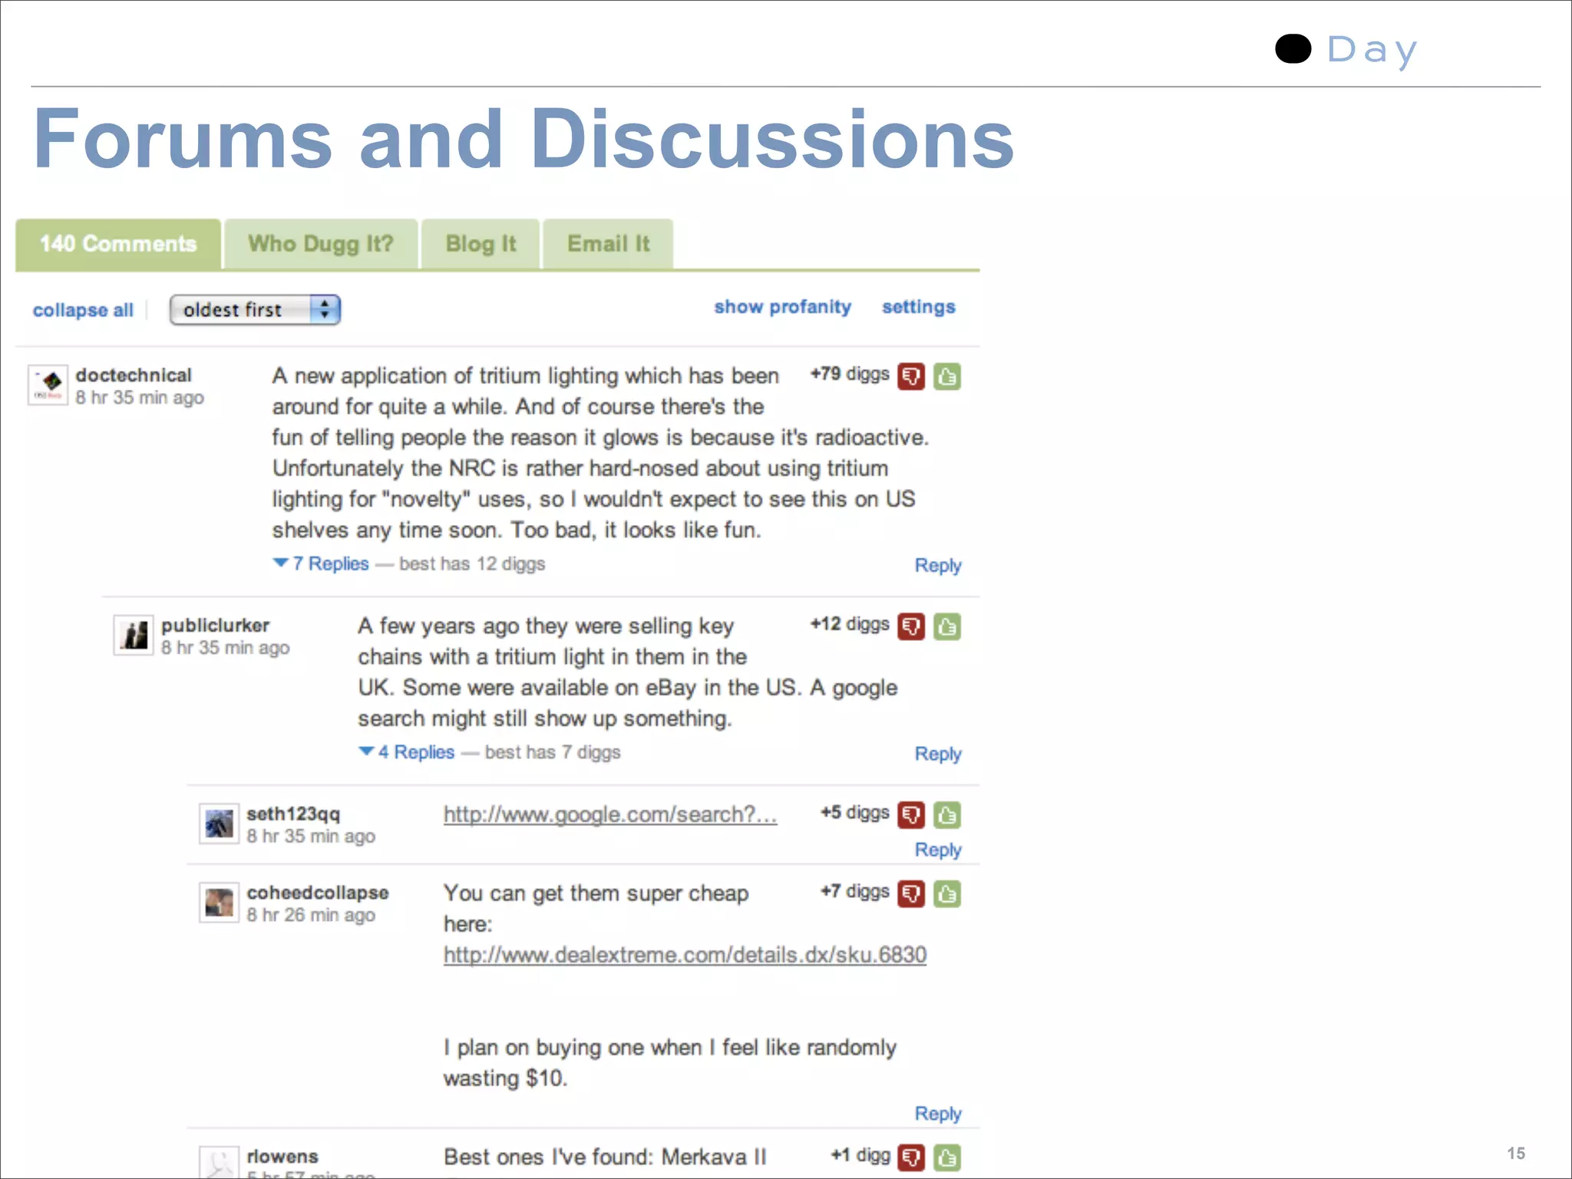Reply to coheedcollapse's comment
1572x1179 pixels.
(x=938, y=1114)
